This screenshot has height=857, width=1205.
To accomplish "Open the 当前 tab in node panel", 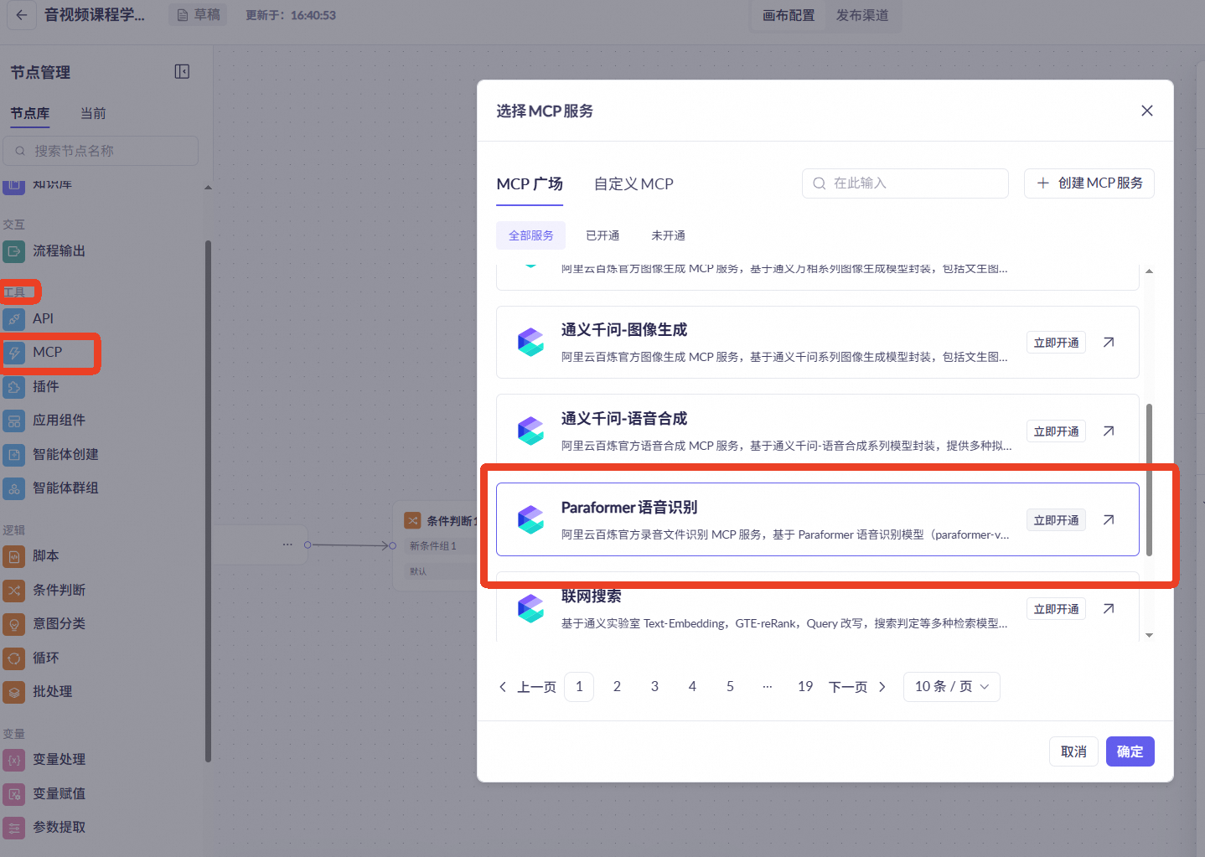I will click(x=93, y=113).
